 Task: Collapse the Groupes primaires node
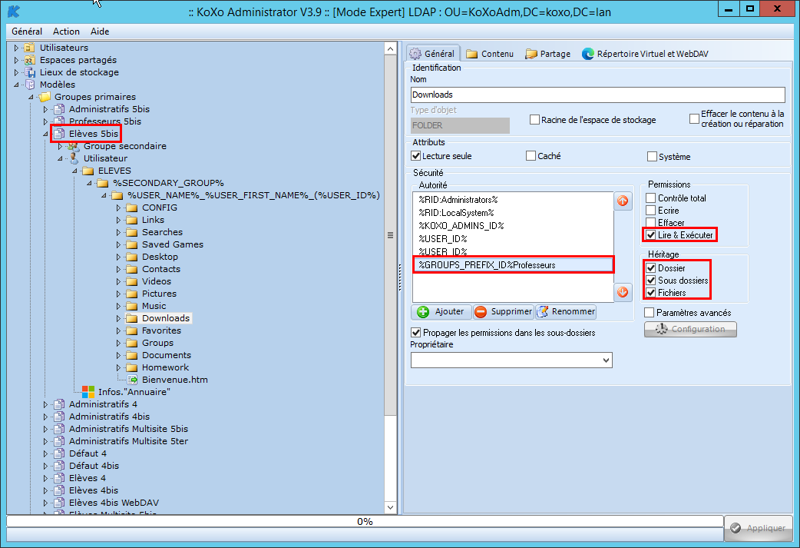tap(31, 97)
